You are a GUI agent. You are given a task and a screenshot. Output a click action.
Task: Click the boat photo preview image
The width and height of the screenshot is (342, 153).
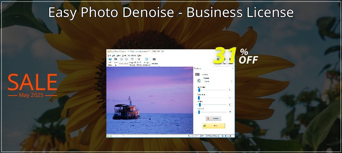150,100
